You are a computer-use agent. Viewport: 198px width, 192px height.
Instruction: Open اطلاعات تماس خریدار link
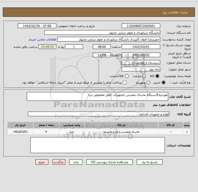(42, 39)
